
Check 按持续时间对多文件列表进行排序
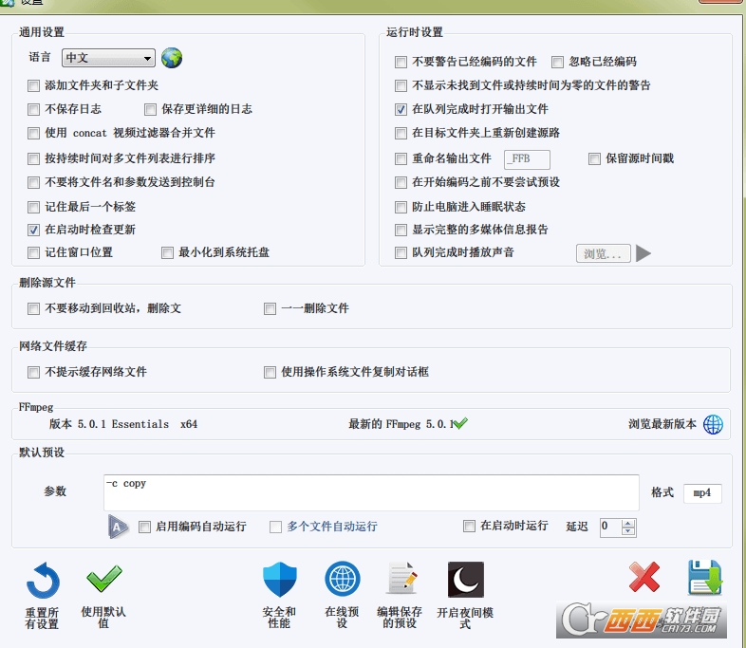pyautogui.click(x=33, y=158)
